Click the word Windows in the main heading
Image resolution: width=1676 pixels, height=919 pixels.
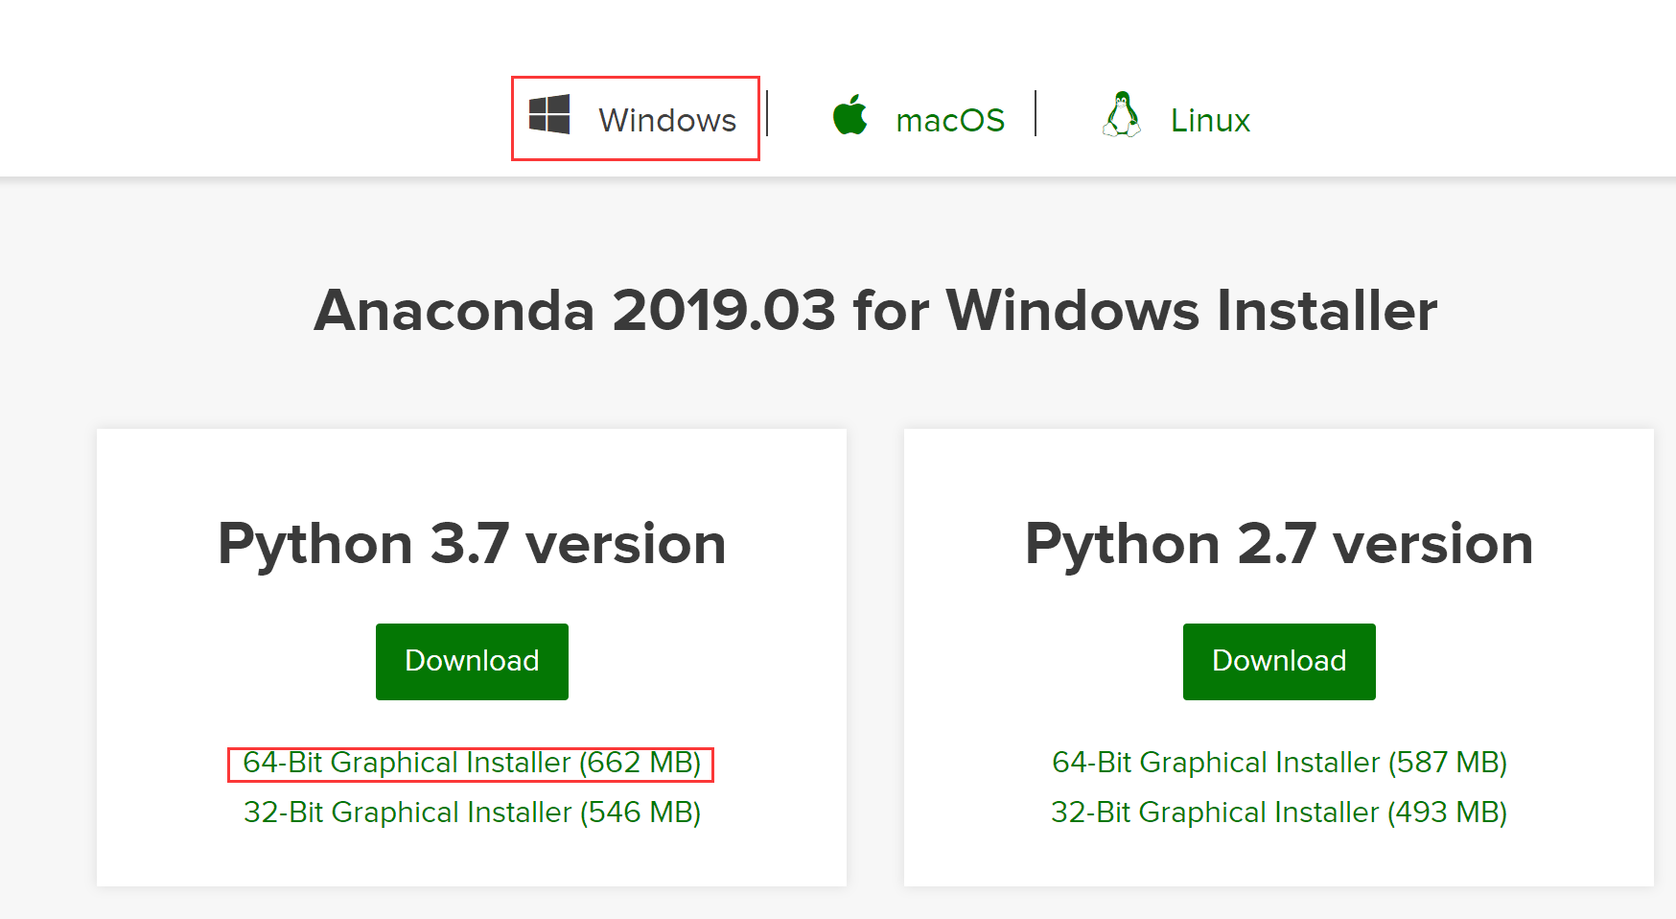1073,311
